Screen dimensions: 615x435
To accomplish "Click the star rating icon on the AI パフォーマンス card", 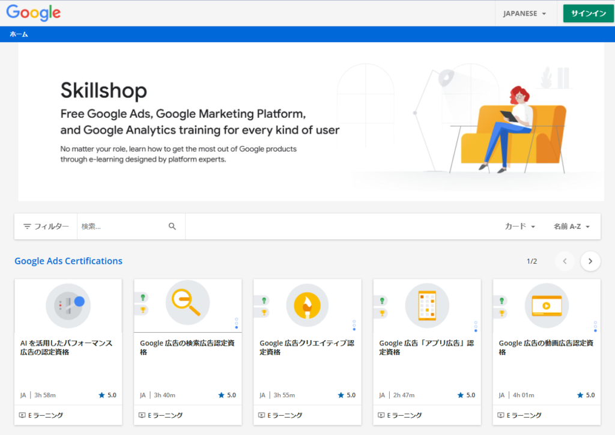I will [x=101, y=395].
